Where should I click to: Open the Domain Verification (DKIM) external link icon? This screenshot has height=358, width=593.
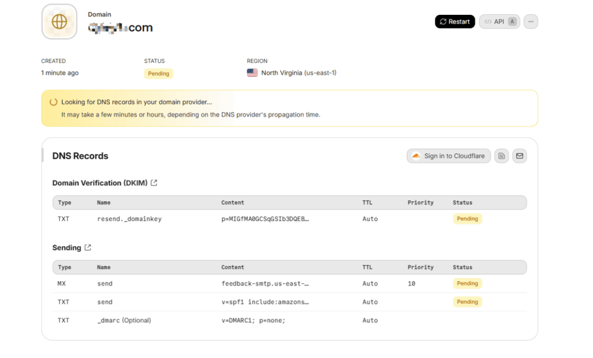click(154, 183)
